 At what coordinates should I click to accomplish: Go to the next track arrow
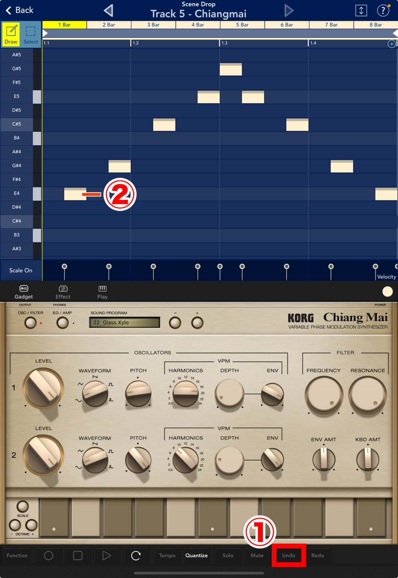[289, 11]
